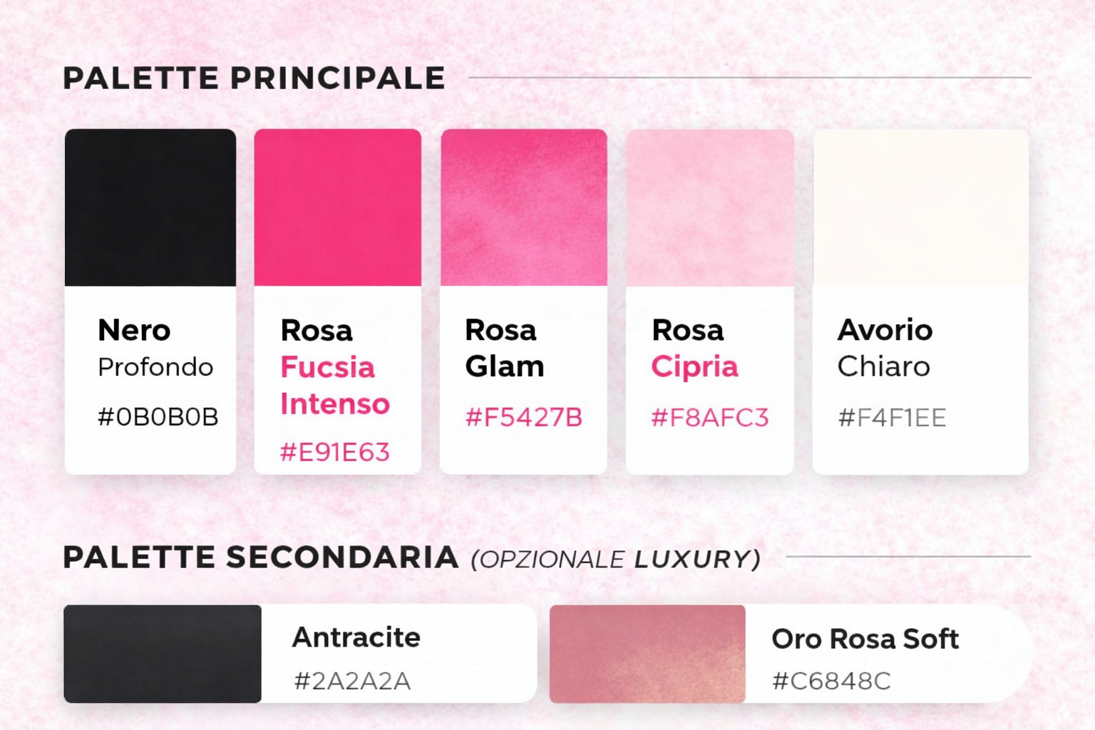Click the Antracite color name

coord(356,637)
